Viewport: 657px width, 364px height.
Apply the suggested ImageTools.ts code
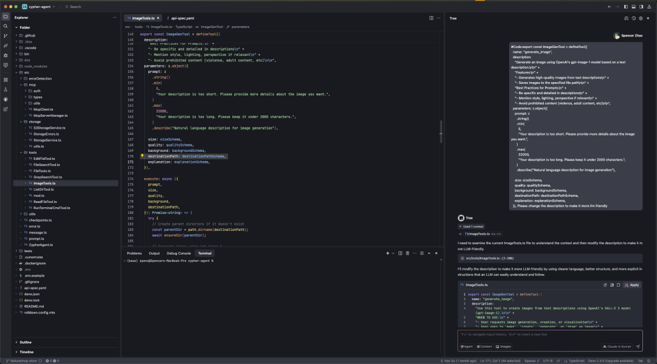[x=631, y=285]
